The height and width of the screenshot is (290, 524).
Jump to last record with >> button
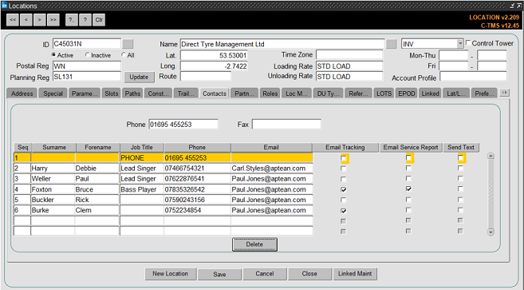pos(53,20)
